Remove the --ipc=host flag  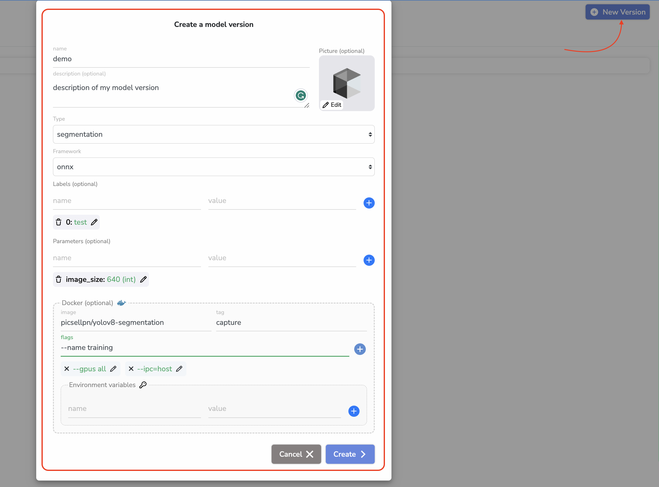(x=131, y=369)
